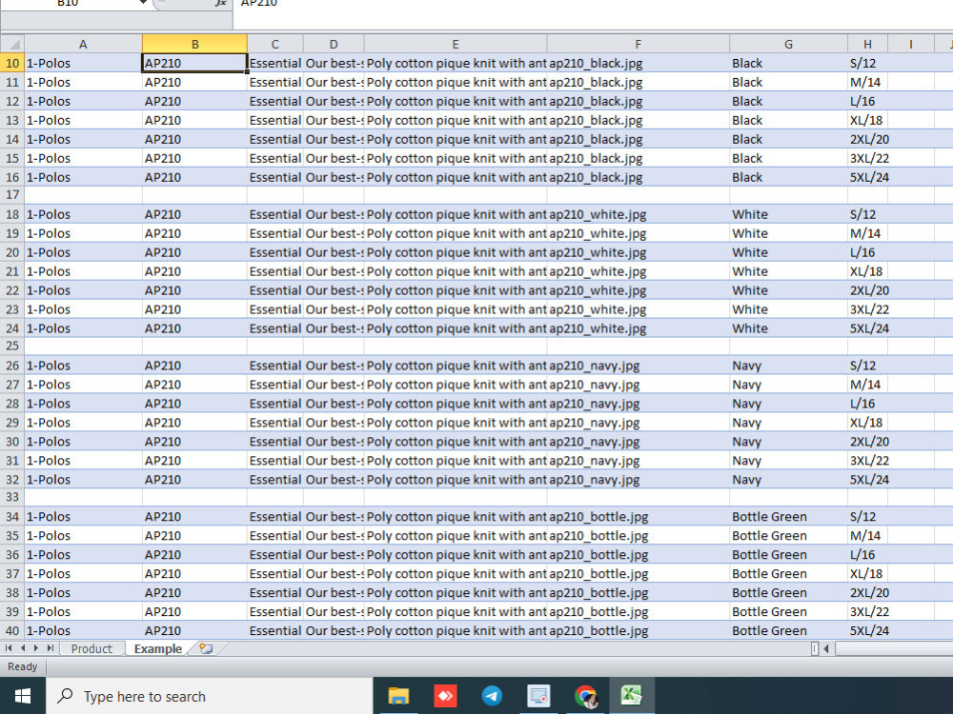This screenshot has width=953, height=714.
Task: Click S/12 size cell in row 10
Action: [x=867, y=63]
